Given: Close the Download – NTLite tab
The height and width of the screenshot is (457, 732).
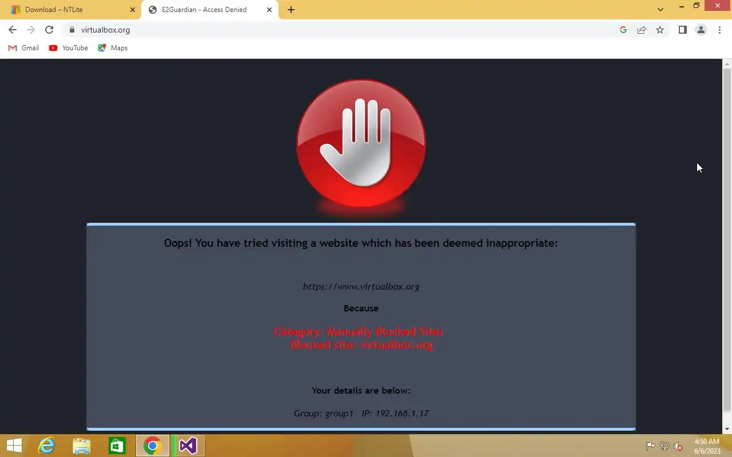Looking at the screenshot, I should click(133, 10).
